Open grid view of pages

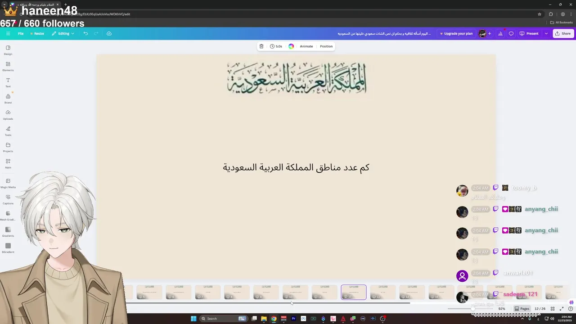click(x=553, y=309)
